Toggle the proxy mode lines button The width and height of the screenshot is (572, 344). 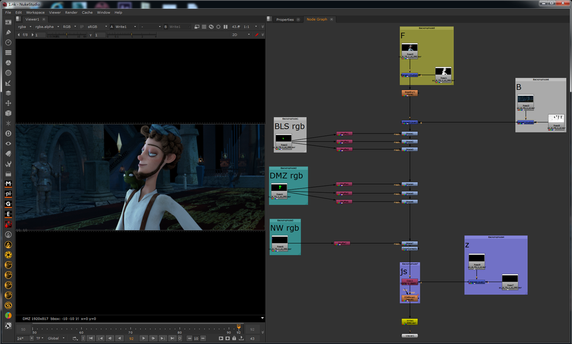(204, 26)
